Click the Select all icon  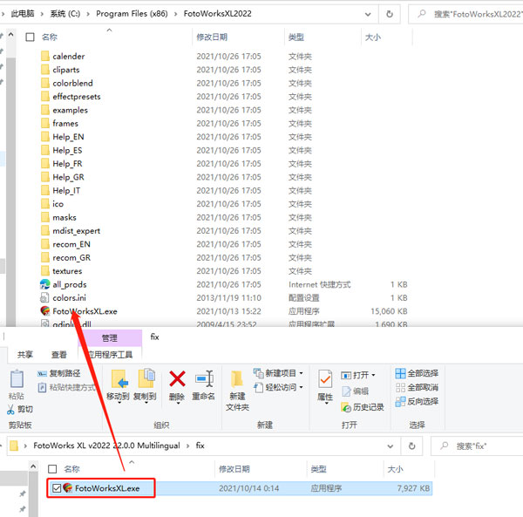coord(400,373)
